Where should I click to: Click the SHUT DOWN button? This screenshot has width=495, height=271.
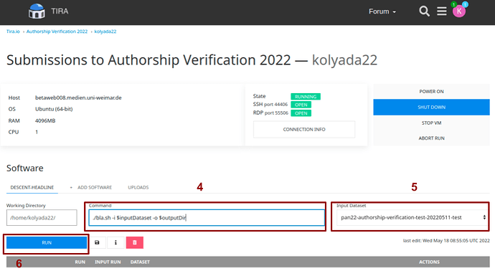(431, 108)
